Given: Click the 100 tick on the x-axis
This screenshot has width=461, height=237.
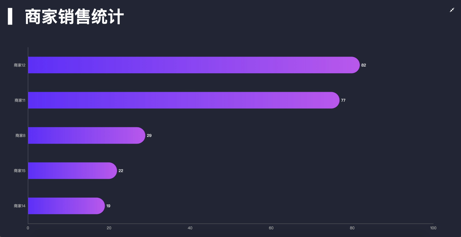Looking at the screenshot, I should [x=433, y=228].
